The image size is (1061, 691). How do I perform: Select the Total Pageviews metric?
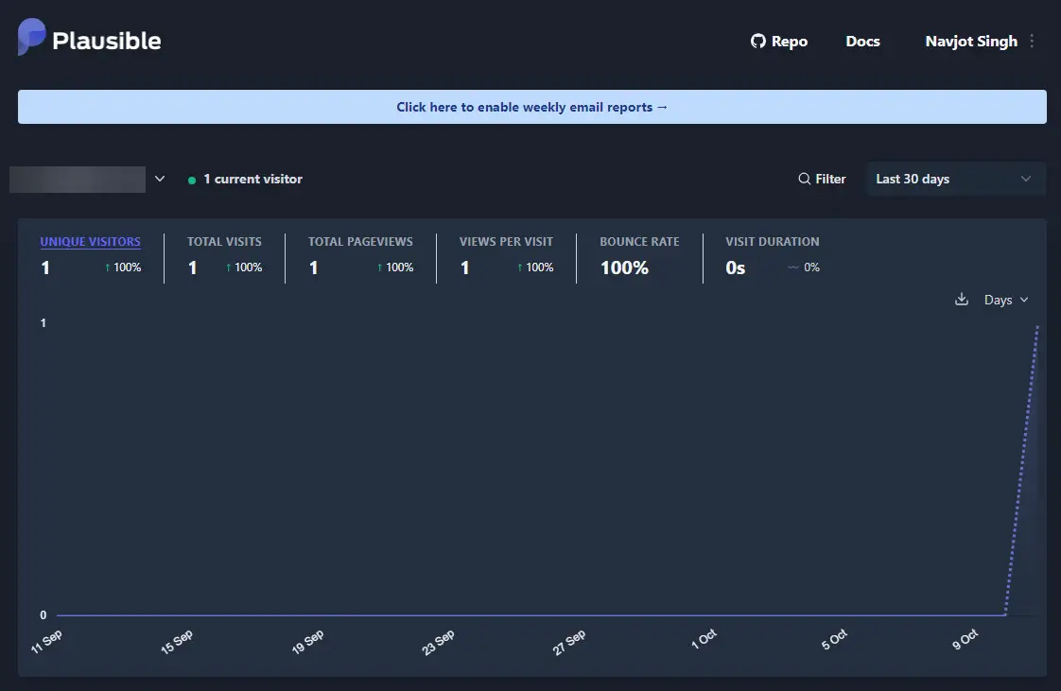coord(360,255)
